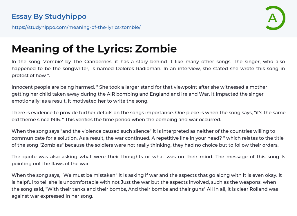This screenshot has width=297, height=216.
Task: Click the paragraph mentioning 'violence caused such silence'
Action: tap(148, 138)
